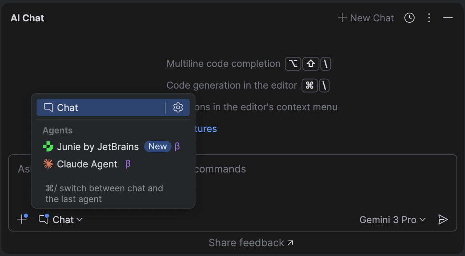Click the send message arrow icon
The width and height of the screenshot is (465, 256).
click(x=443, y=219)
